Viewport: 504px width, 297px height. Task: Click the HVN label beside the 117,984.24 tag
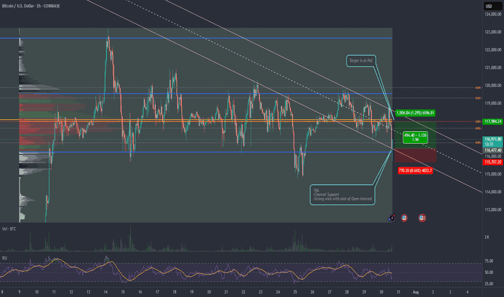pyautogui.click(x=478, y=122)
